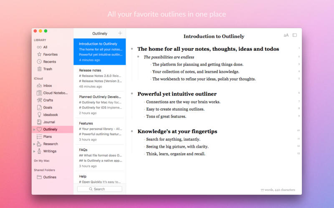
Task: Click the Recents clock icon
Action: click(x=39, y=62)
